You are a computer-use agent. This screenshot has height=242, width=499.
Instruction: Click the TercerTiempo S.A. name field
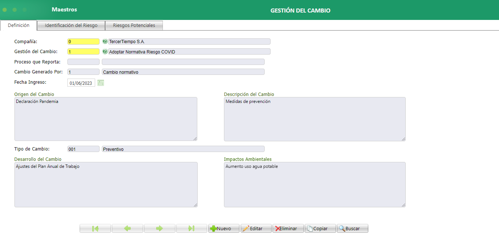189,41
